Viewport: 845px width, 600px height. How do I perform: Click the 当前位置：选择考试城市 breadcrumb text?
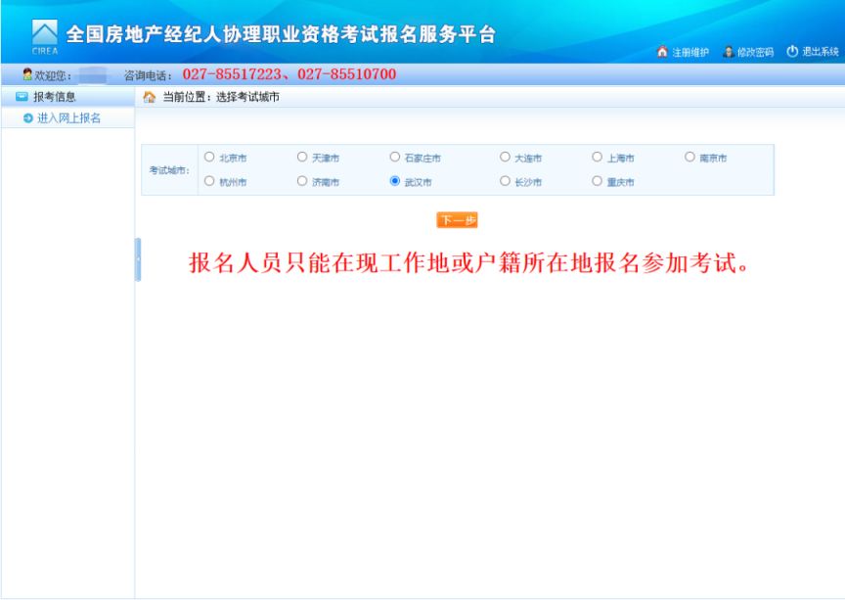(221, 97)
